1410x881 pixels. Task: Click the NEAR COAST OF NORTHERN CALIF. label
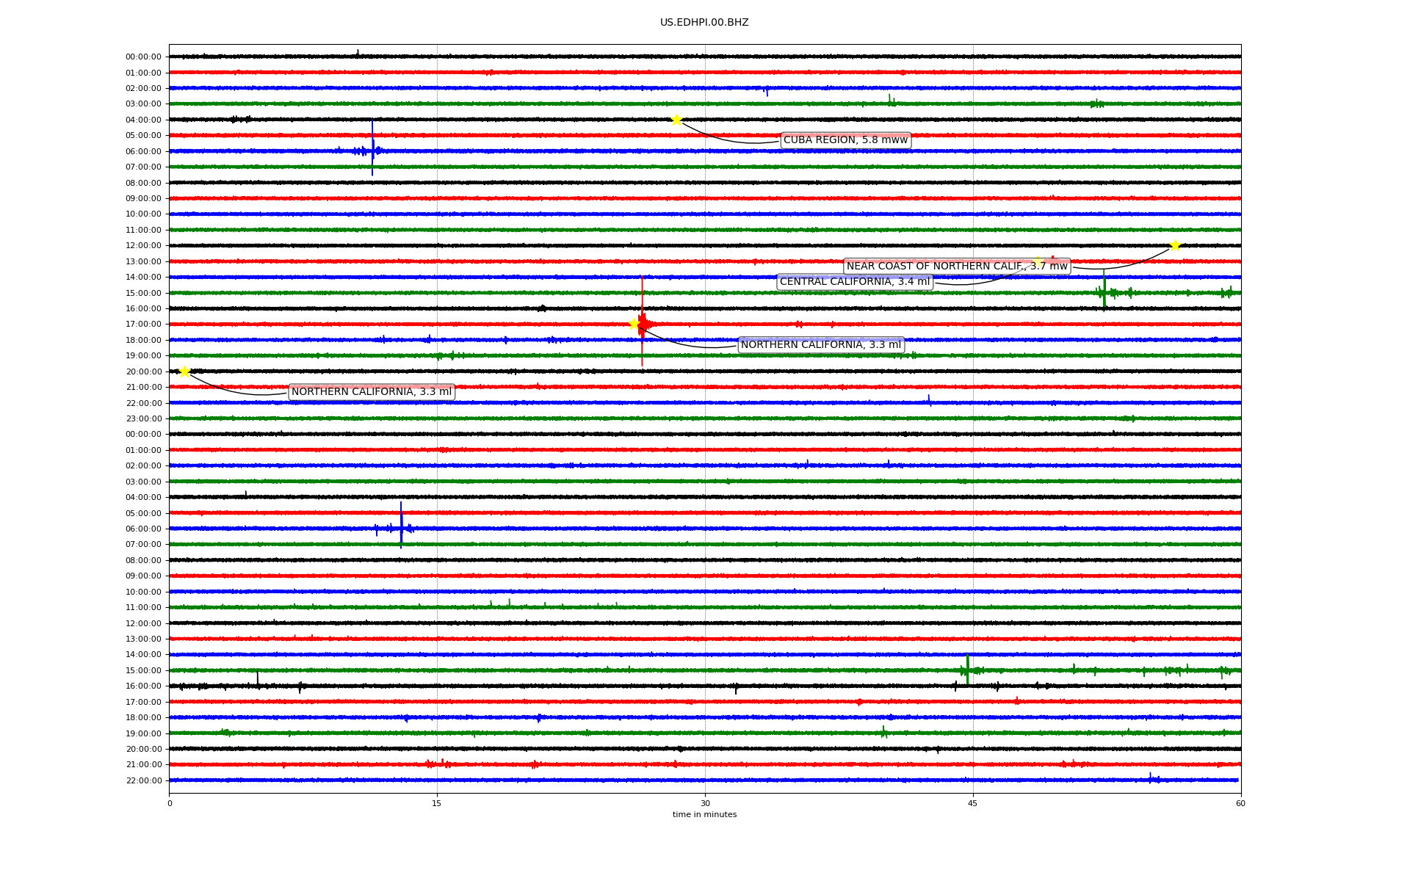pyautogui.click(x=956, y=266)
